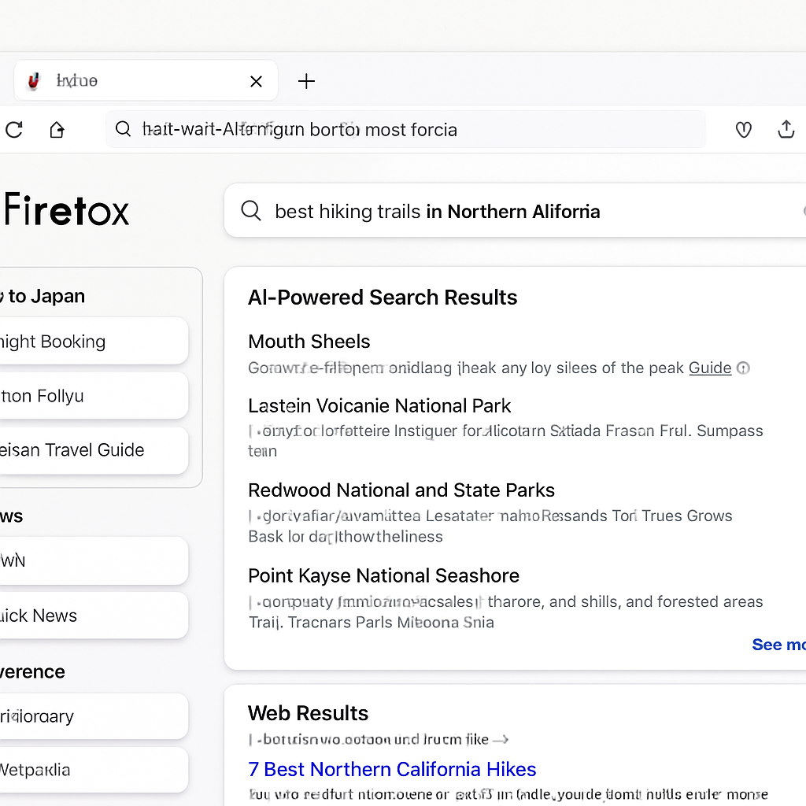Click the 'ws' sidebar heading

(11, 516)
